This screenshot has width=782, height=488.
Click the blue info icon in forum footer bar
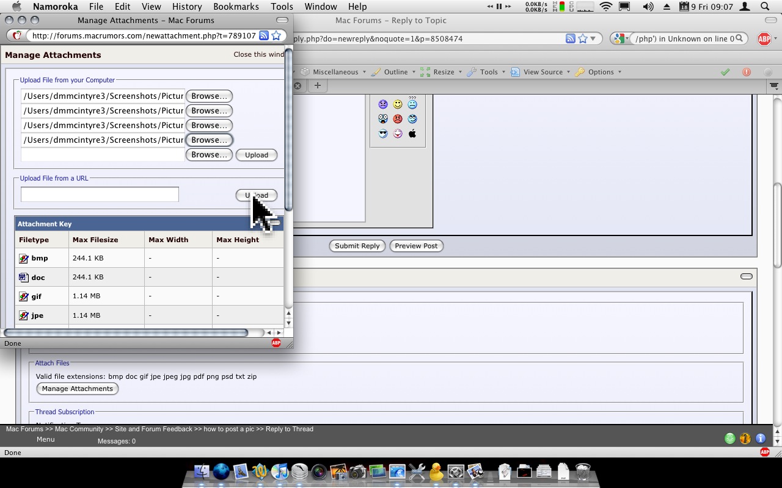point(761,438)
